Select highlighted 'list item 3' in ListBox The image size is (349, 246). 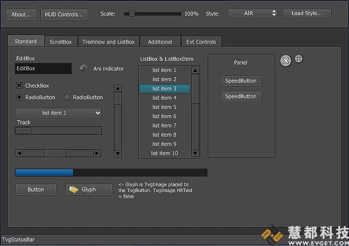click(x=165, y=88)
